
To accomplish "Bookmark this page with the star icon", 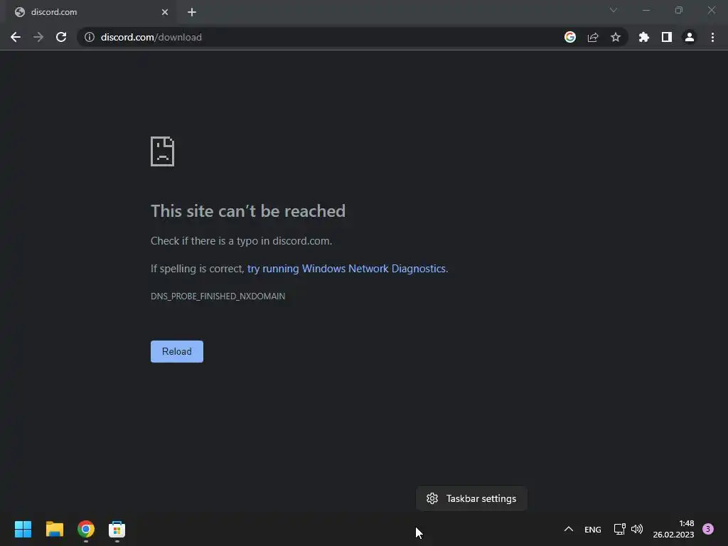I will coord(616,37).
